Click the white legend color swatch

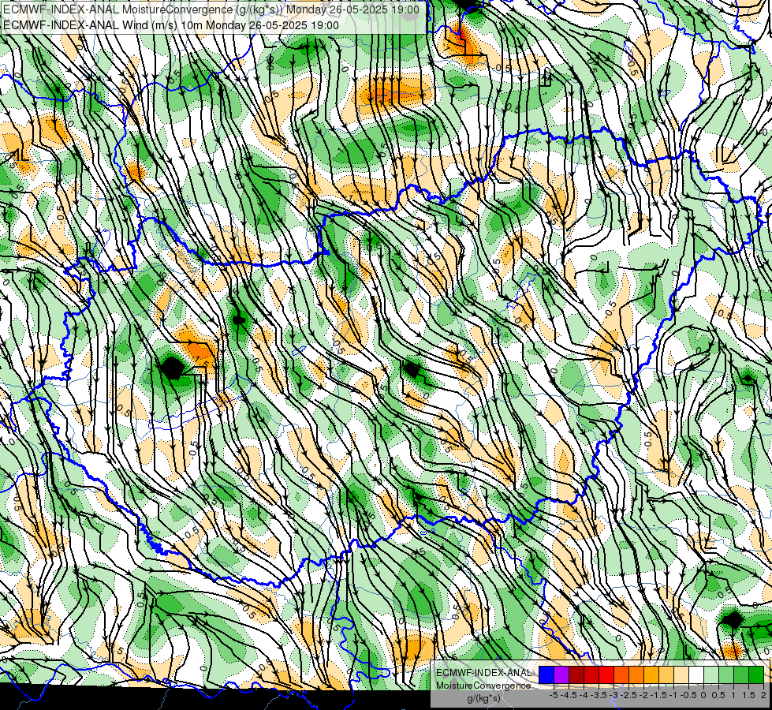pos(696,675)
